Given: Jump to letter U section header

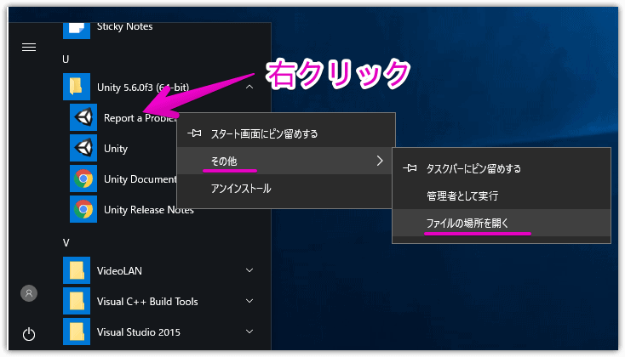Looking at the screenshot, I should tap(66, 59).
